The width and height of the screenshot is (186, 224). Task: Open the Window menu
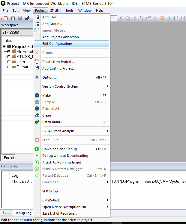tap(85, 11)
